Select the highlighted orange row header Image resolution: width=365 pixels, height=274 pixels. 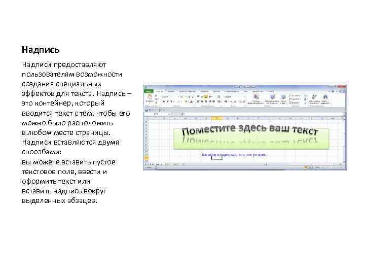pyautogui.click(x=147, y=158)
